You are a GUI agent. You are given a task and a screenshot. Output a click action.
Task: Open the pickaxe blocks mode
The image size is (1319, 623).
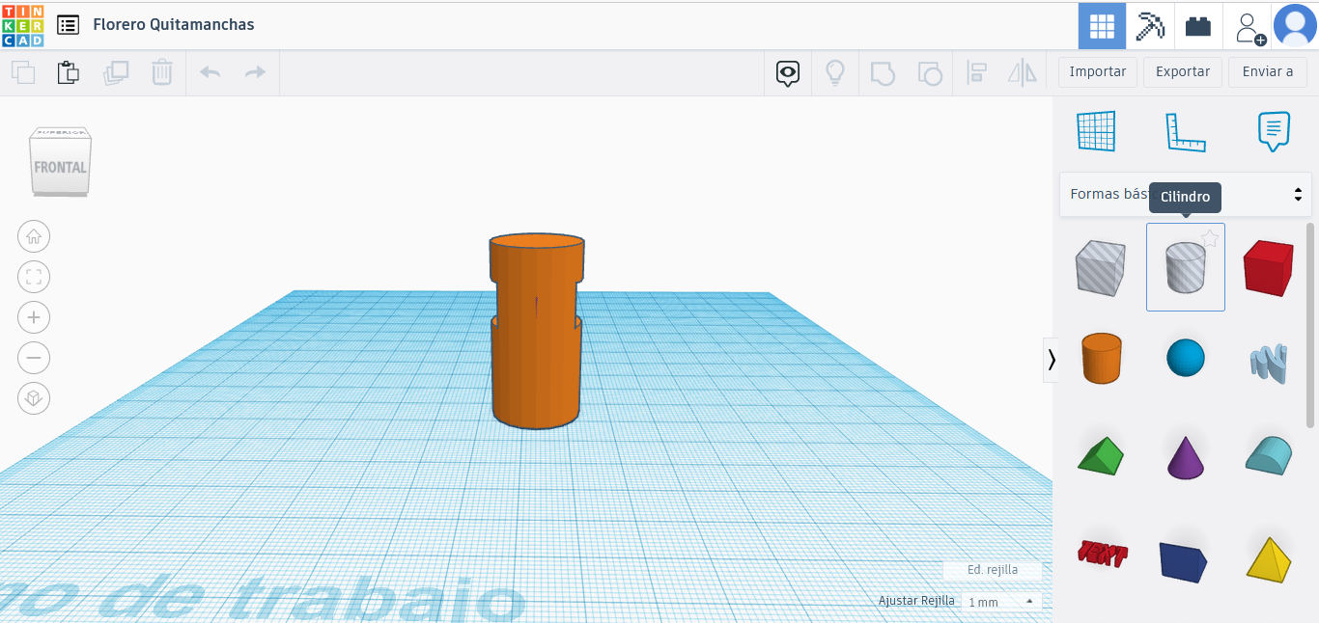click(x=1150, y=26)
